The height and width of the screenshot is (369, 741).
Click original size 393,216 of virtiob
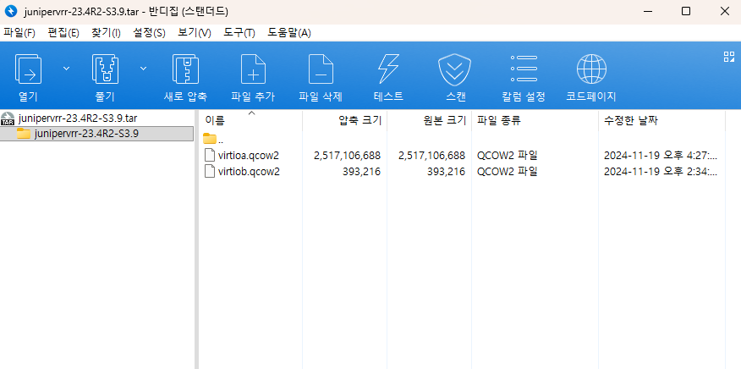pos(446,172)
